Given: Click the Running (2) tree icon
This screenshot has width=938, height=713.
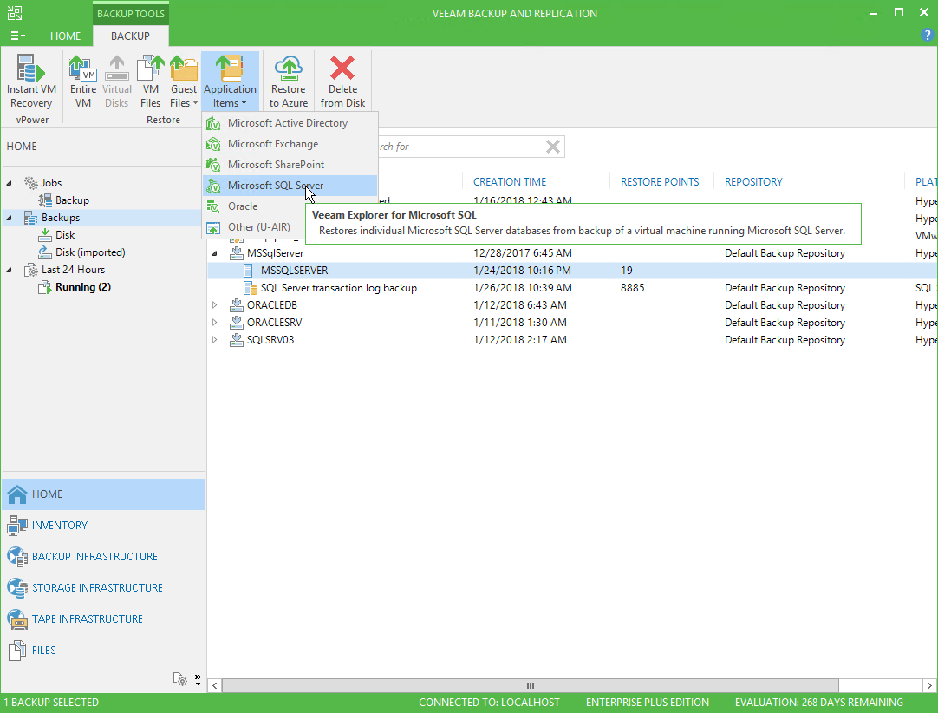Looking at the screenshot, I should pos(44,287).
